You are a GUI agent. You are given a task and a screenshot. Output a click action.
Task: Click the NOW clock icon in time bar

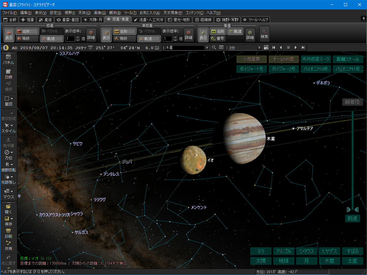pos(90,47)
